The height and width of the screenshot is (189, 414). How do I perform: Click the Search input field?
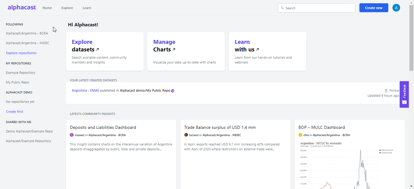click(x=316, y=8)
